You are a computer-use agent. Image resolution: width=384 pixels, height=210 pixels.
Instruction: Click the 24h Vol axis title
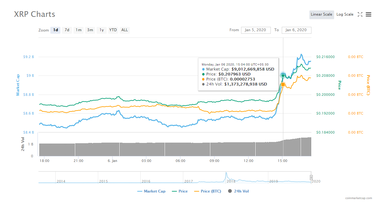click(x=23, y=144)
